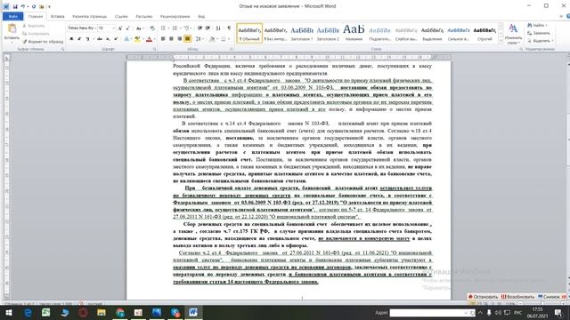Open the font size dropdown
The height and width of the screenshot is (320, 570).
coord(113,28)
